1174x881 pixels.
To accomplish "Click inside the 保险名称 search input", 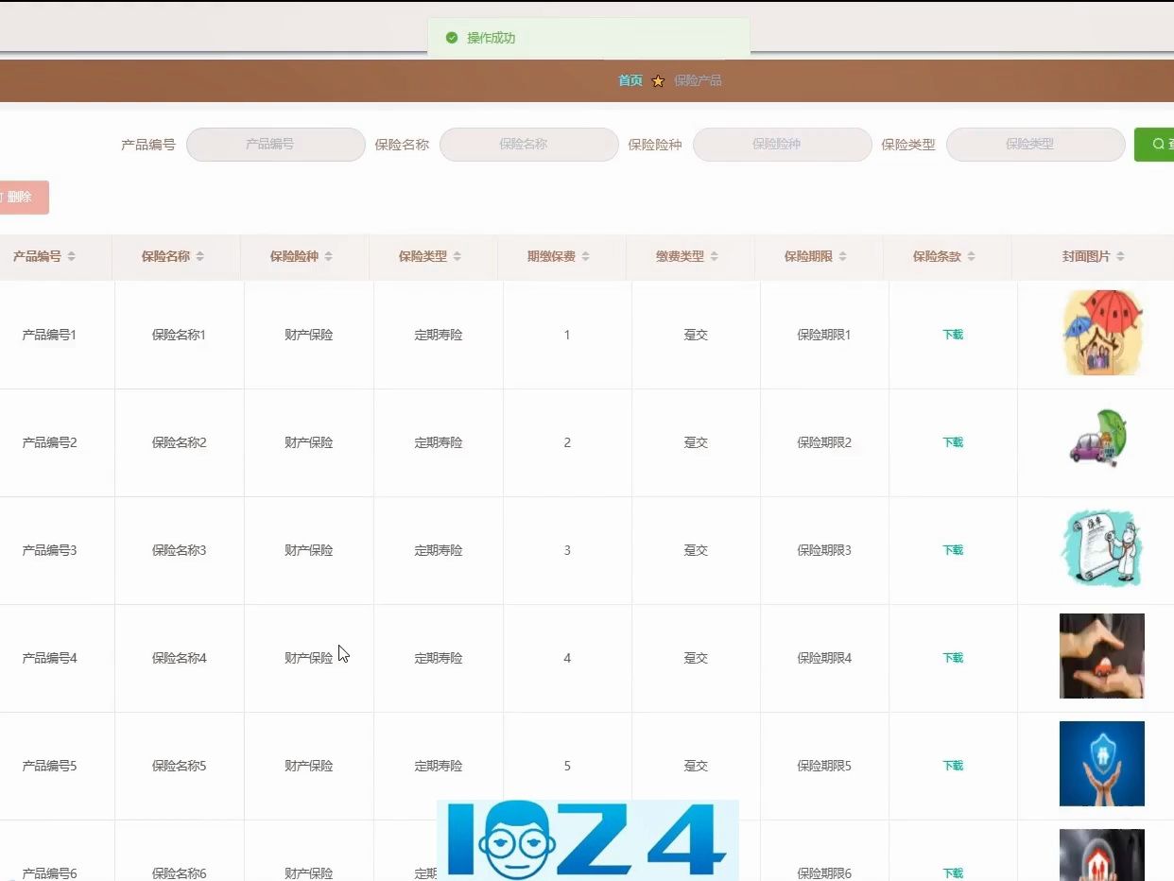I will (528, 144).
